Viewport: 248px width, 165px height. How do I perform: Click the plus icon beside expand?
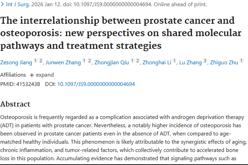pos(32,75)
